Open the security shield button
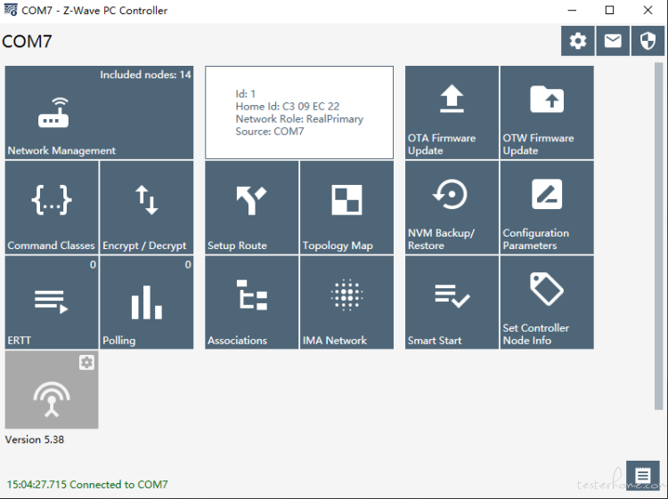 point(648,41)
